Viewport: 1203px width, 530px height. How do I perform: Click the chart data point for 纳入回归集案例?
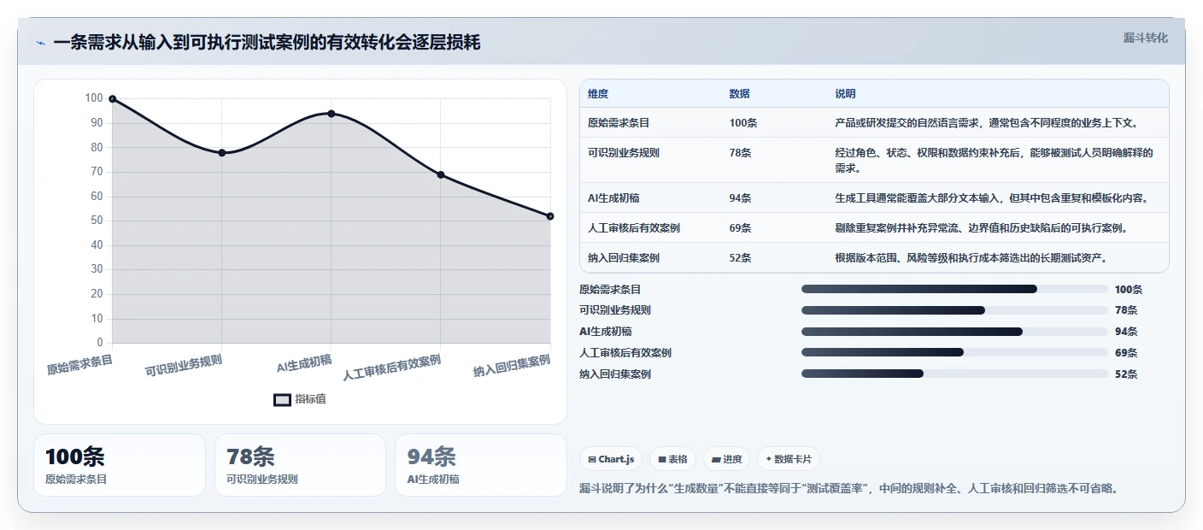[x=549, y=216]
